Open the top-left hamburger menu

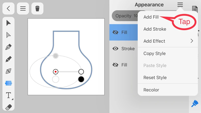(23, 9)
